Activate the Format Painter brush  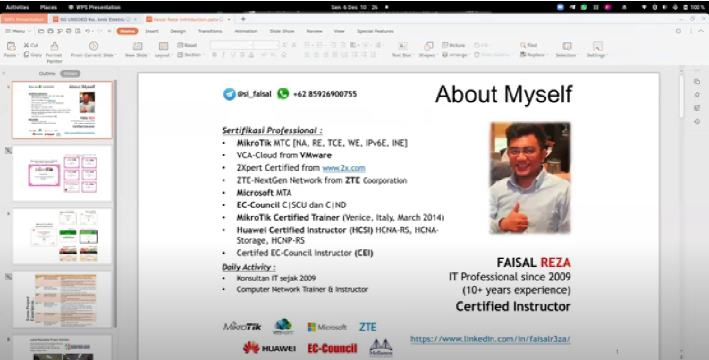pos(54,46)
